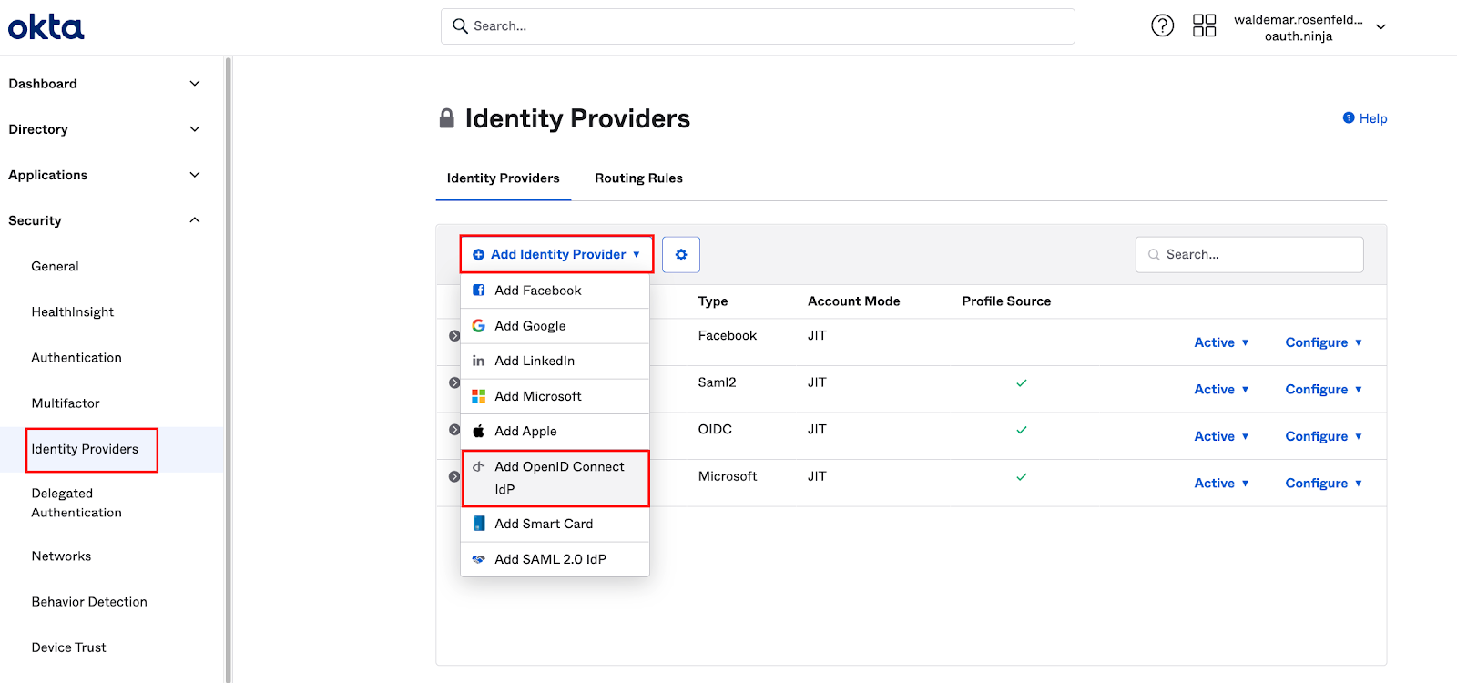Open Delegated Authentication in the sidebar
The height and width of the screenshot is (683, 1457).
pyautogui.click(x=76, y=503)
